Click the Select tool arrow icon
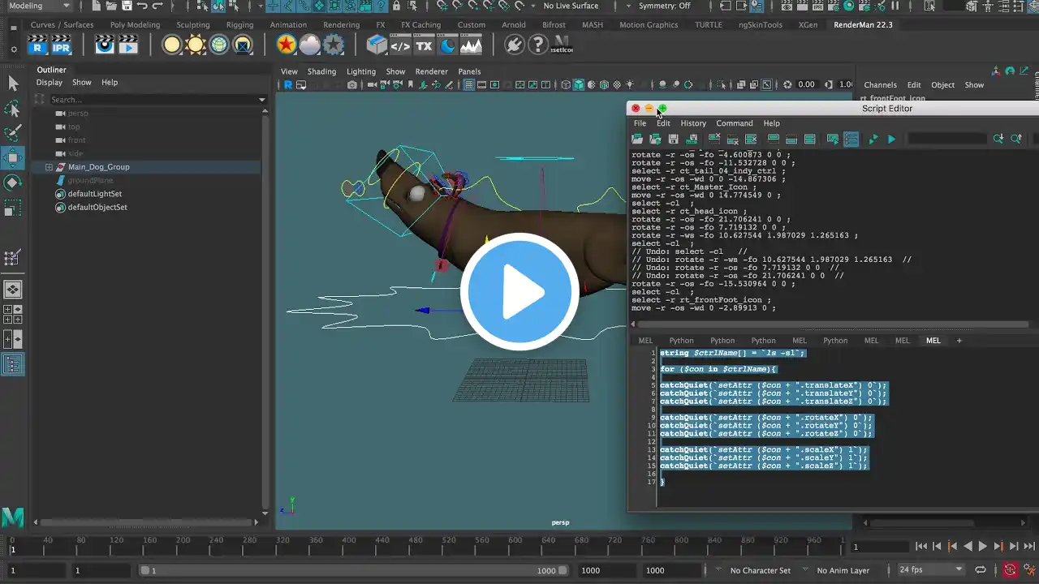The height and width of the screenshot is (584, 1039). 13,83
